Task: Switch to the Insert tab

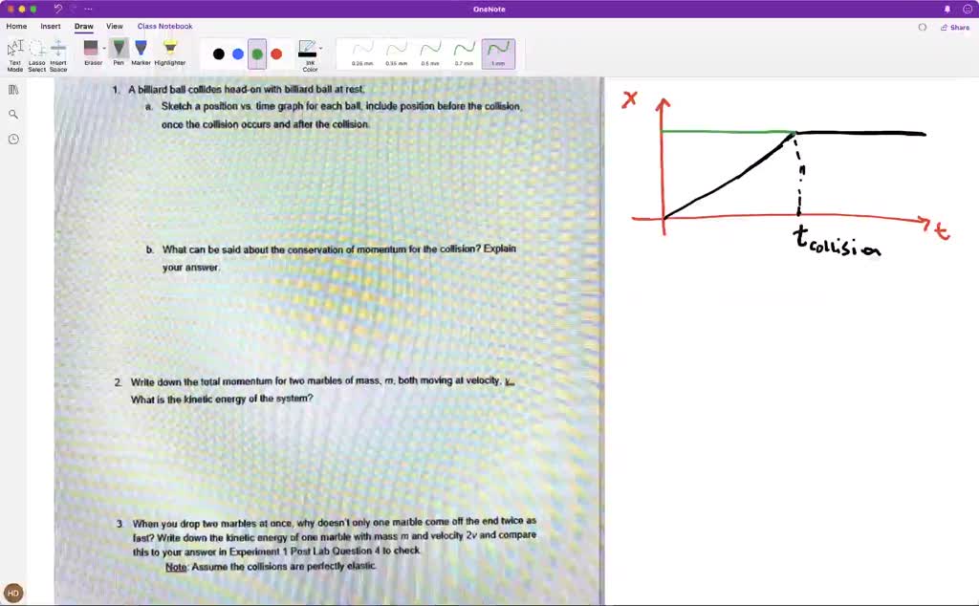Action: pyautogui.click(x=50, y=26)
